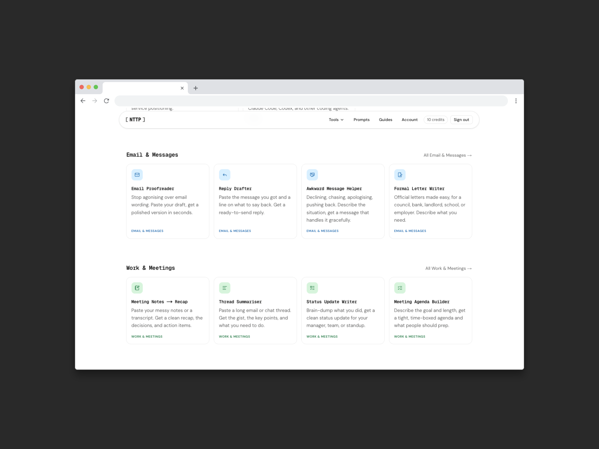599x449 pixels.
Task: Click the 10 credits badge
Action: point(436,120)
